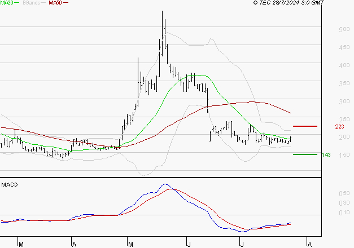Click the green 143 support value
The height and width of the screenshot is (248, 354).
pos(326,155)
